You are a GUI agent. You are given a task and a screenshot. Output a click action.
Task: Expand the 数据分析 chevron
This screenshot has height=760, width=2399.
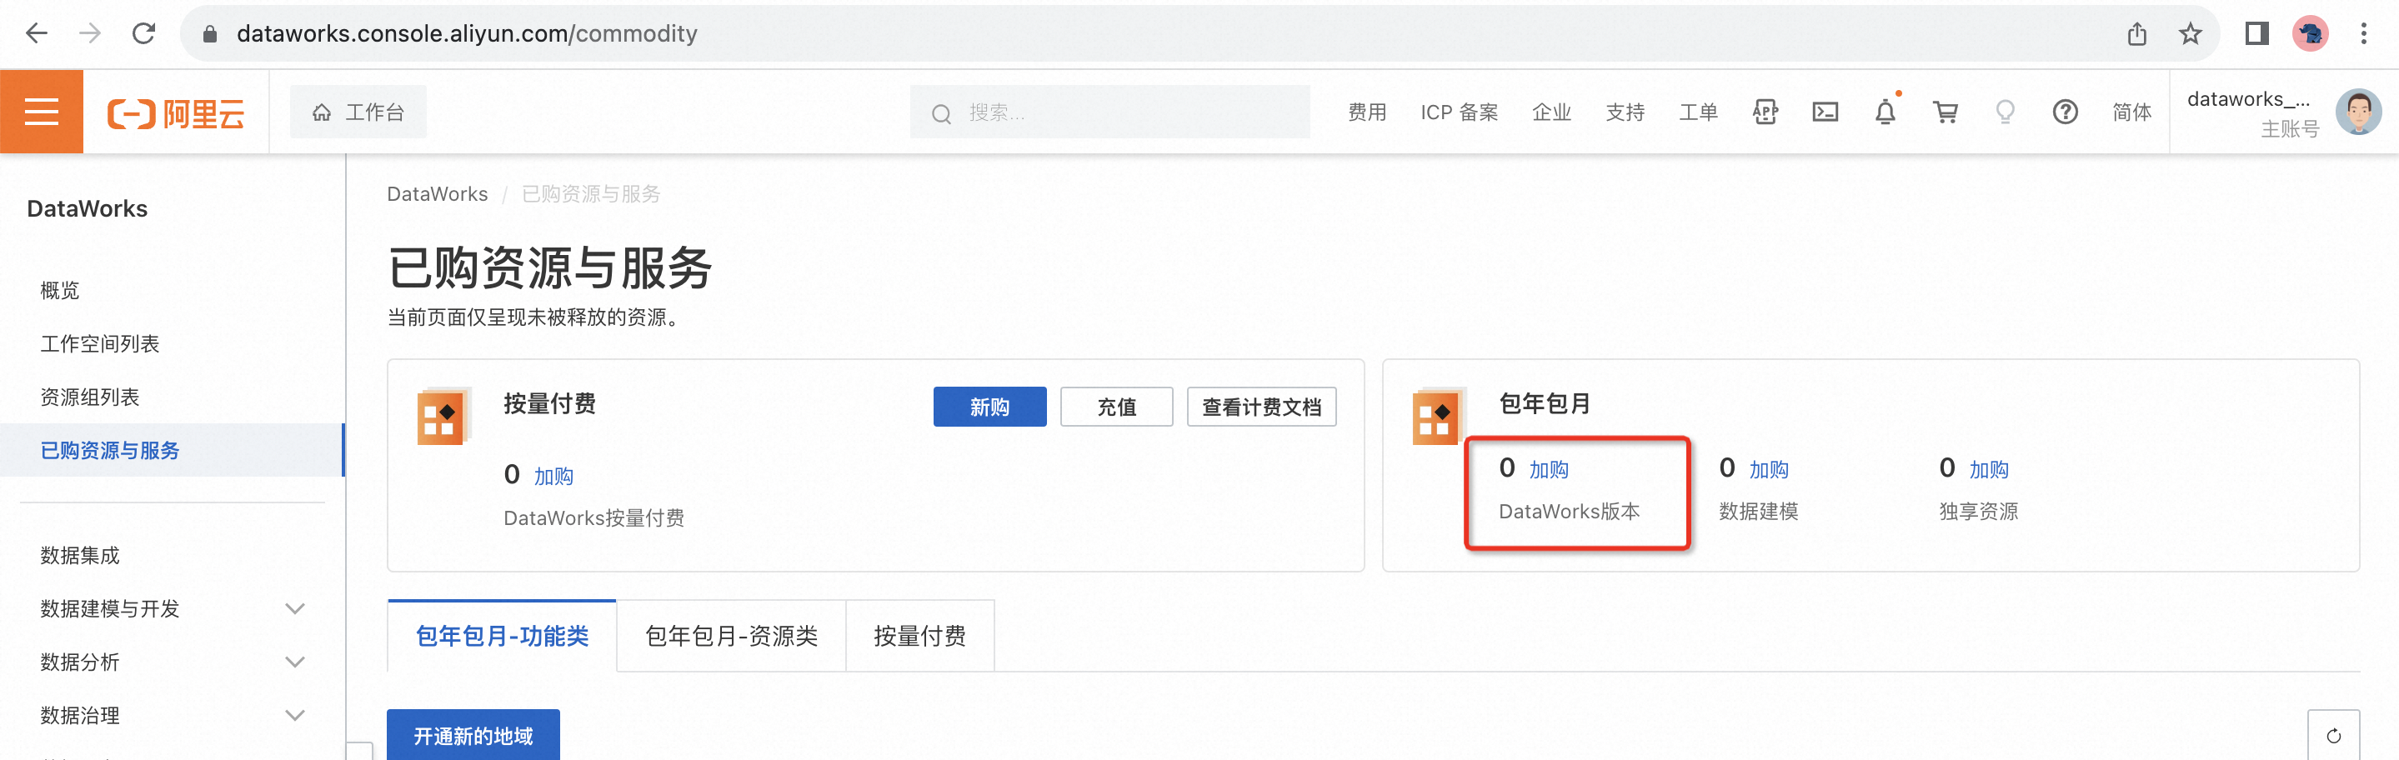(x=295, y=662)
